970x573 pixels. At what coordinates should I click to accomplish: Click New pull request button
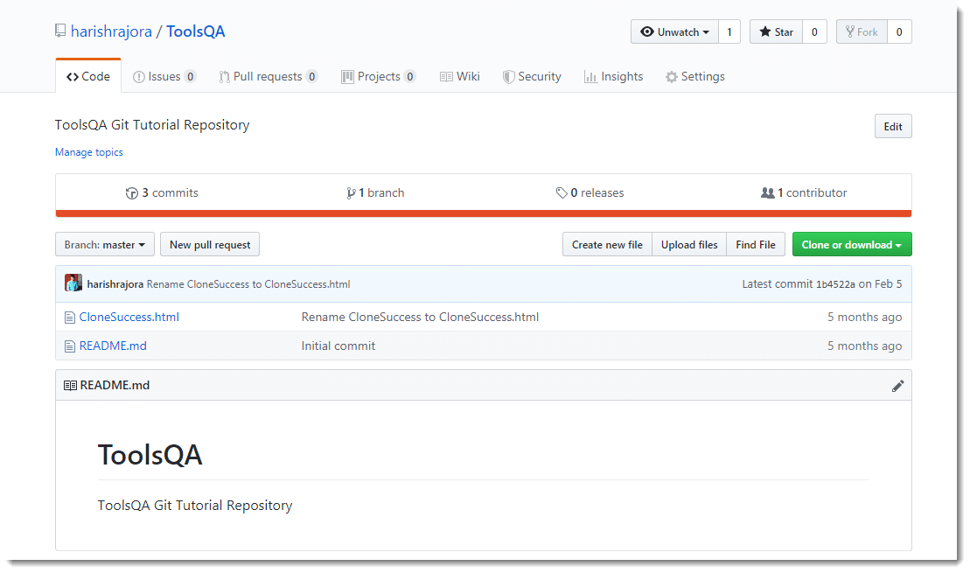[210, 244]
